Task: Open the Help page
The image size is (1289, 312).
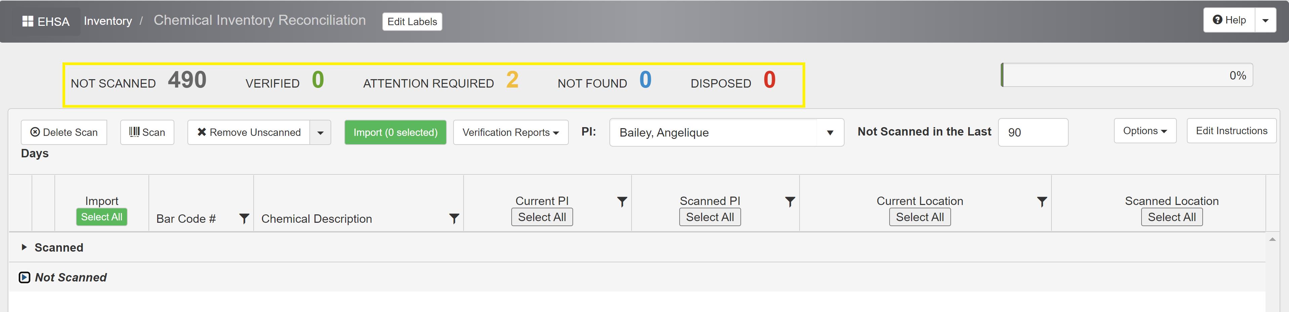Action: [x=1229, y=20]
